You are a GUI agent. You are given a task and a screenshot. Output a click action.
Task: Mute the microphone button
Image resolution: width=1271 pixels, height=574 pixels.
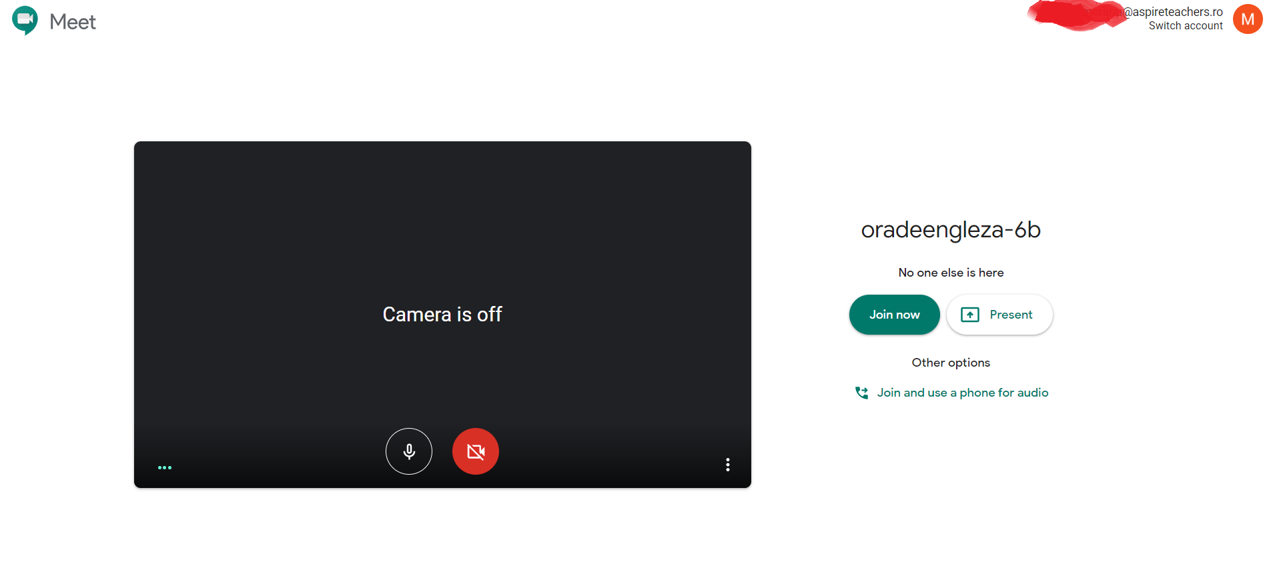(x=409, y=451)
